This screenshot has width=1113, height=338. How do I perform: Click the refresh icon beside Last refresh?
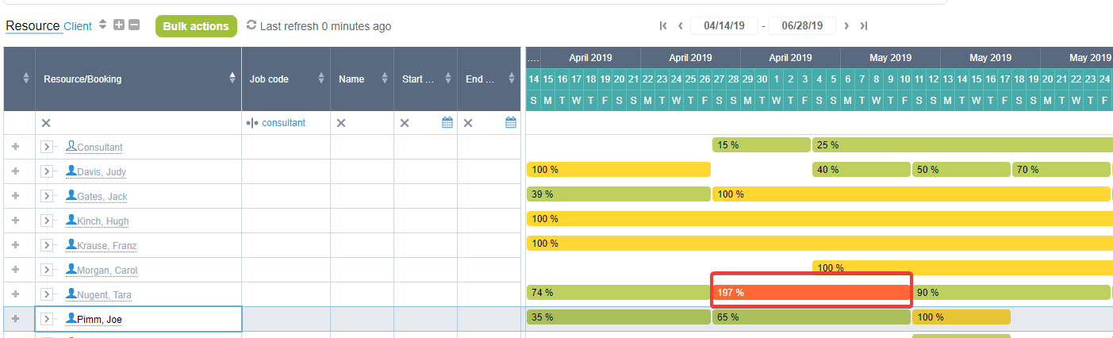[251, 25]
